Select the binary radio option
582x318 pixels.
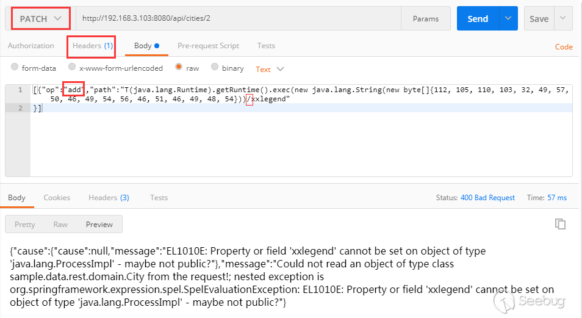click(215, 67)
